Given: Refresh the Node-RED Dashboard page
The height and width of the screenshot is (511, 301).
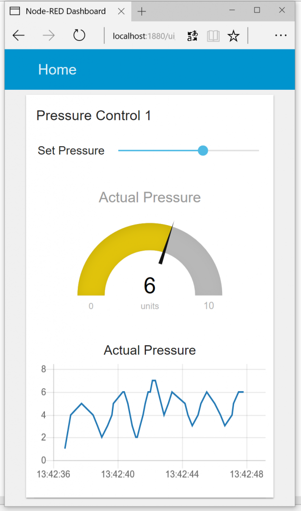Looking at the screenshot, I should point(79,35).
